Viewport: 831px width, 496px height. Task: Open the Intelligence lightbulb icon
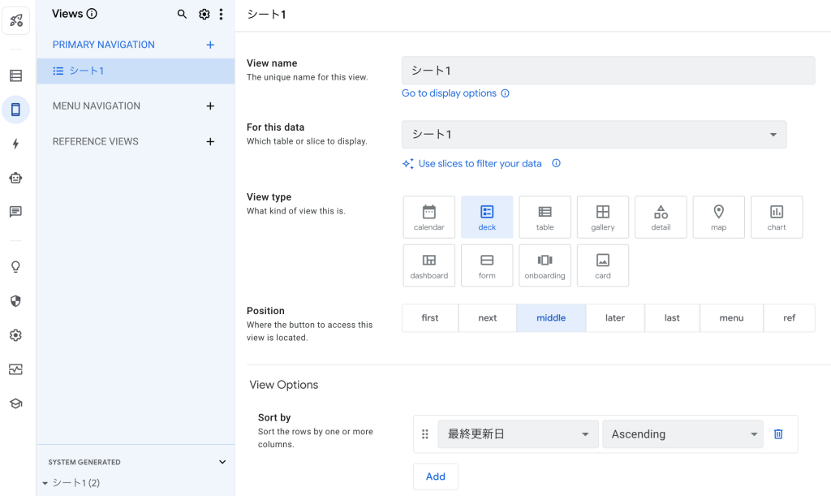(x=15, y=267)
